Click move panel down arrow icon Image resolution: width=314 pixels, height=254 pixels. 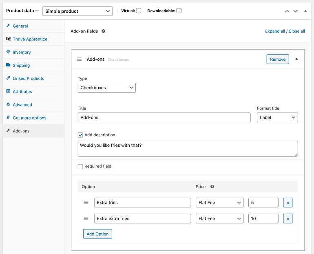(x=295, y=11)
